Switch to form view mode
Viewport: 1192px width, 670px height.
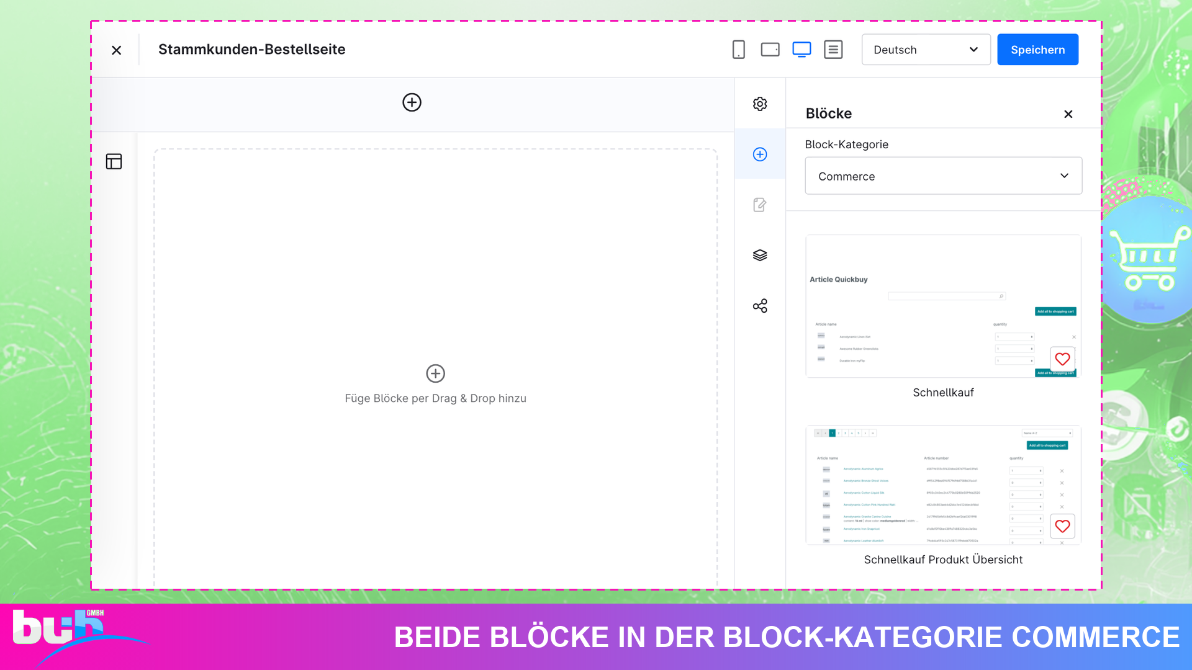coord(833,50)
